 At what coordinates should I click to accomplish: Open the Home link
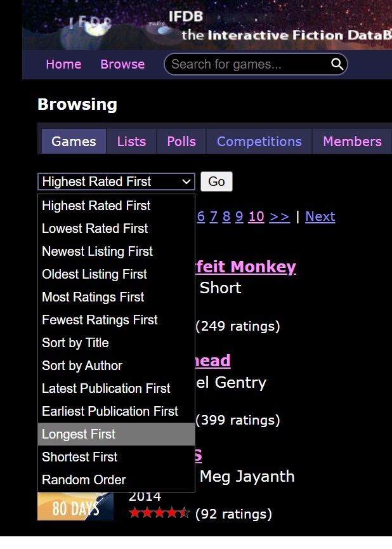(x=63, y=64)
